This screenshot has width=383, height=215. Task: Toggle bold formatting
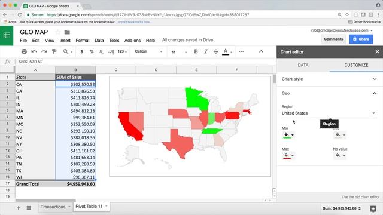pos(196,51)
